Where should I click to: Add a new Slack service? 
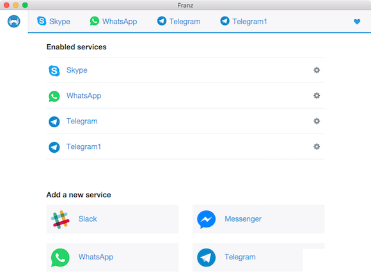pyautogui.click(x=113, y=219)
